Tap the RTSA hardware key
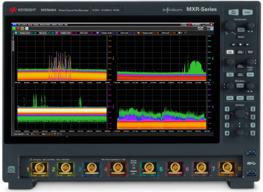The width and height of the screenshot is (263, 192). (230, 98)
